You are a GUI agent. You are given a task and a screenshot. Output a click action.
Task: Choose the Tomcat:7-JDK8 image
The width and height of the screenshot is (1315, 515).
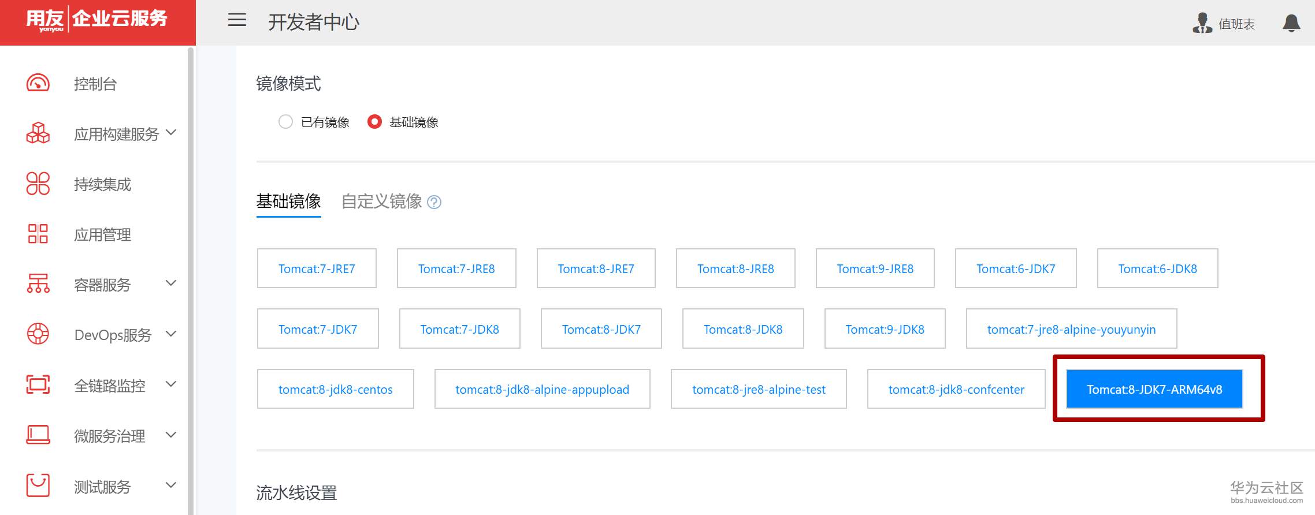point(460,329)
